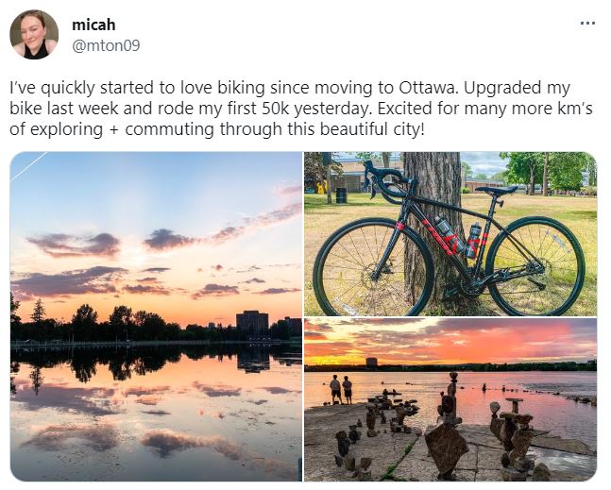This screenshot has width=611, height=490.
Task: Click the bike's drop handlebars
Action: click(384, 179)
